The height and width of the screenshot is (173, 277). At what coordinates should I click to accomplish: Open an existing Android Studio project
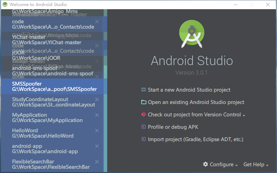pos(196,102)
